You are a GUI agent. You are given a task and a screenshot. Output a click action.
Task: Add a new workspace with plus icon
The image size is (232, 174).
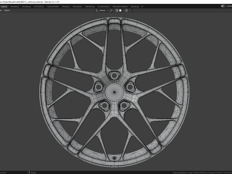pos(142,7)
